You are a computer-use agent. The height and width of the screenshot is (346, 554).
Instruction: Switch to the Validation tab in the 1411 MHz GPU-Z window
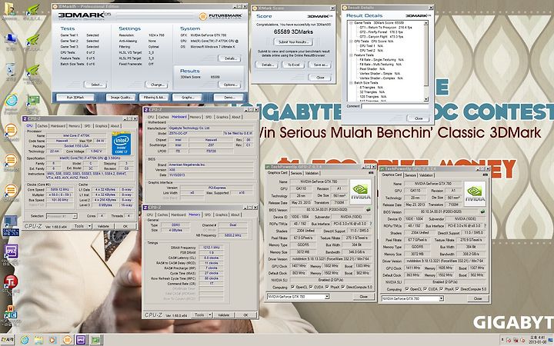pyautogui.click(x=426, y=175)
